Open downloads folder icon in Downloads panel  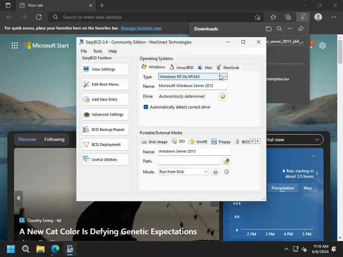point(269,29)
